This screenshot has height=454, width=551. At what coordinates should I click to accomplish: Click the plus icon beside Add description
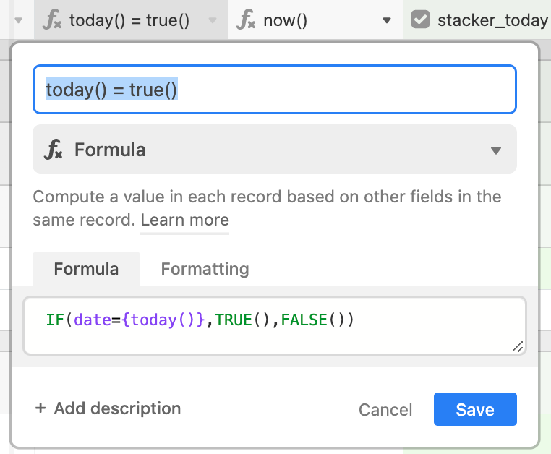click(x=40, y=408)
